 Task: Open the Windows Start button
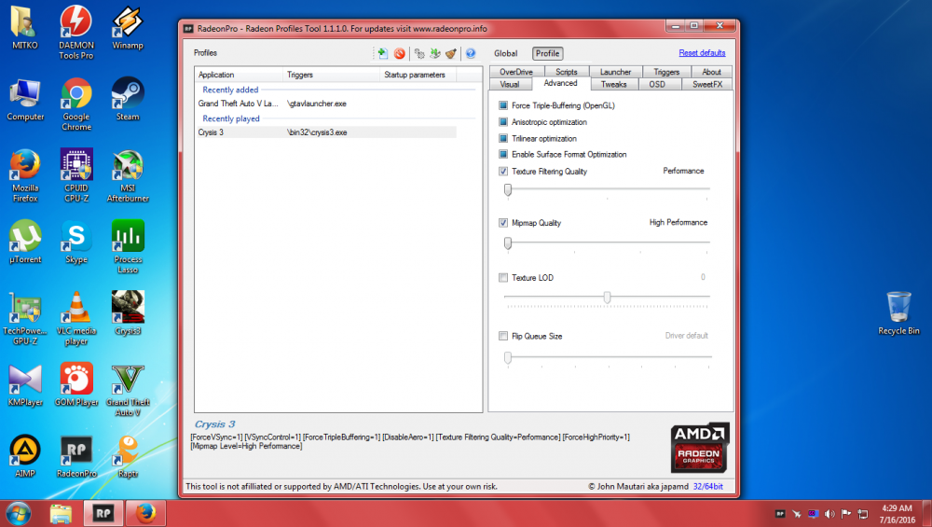(19, 513)
